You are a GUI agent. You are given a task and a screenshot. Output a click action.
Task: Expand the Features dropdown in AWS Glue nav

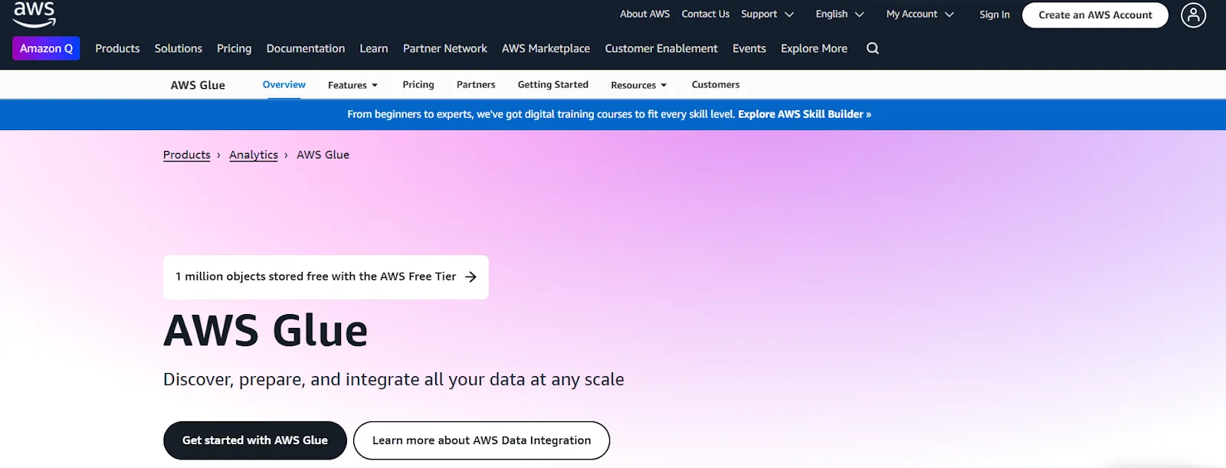pyautogui.click(x=353, y=85)
